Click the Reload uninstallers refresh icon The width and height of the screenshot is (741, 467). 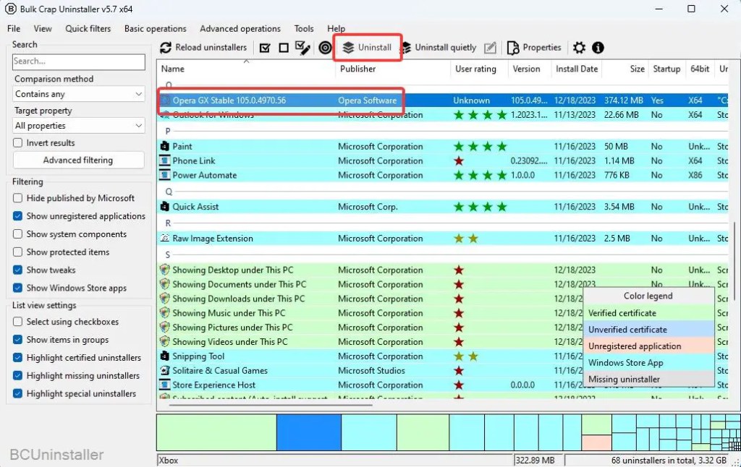166,48
